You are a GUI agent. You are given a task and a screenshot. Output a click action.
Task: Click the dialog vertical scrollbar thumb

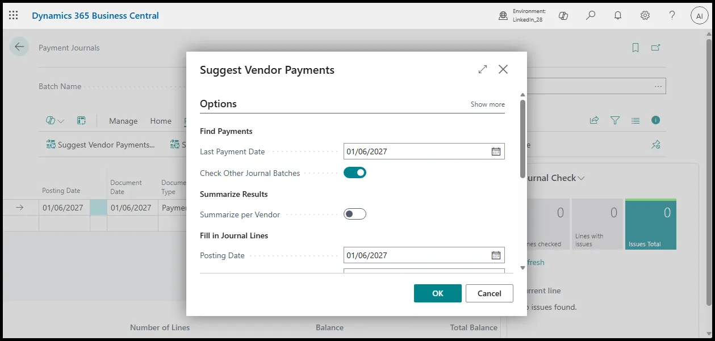pos(522,139)
